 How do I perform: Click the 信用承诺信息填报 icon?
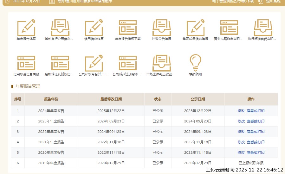coord(26,63)
